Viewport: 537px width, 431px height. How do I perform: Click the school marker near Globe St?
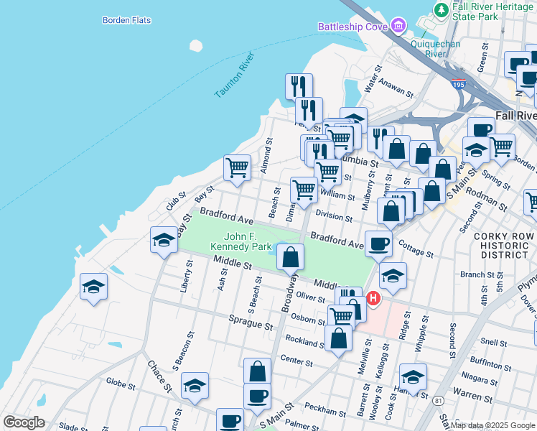(x=195, y=388)
